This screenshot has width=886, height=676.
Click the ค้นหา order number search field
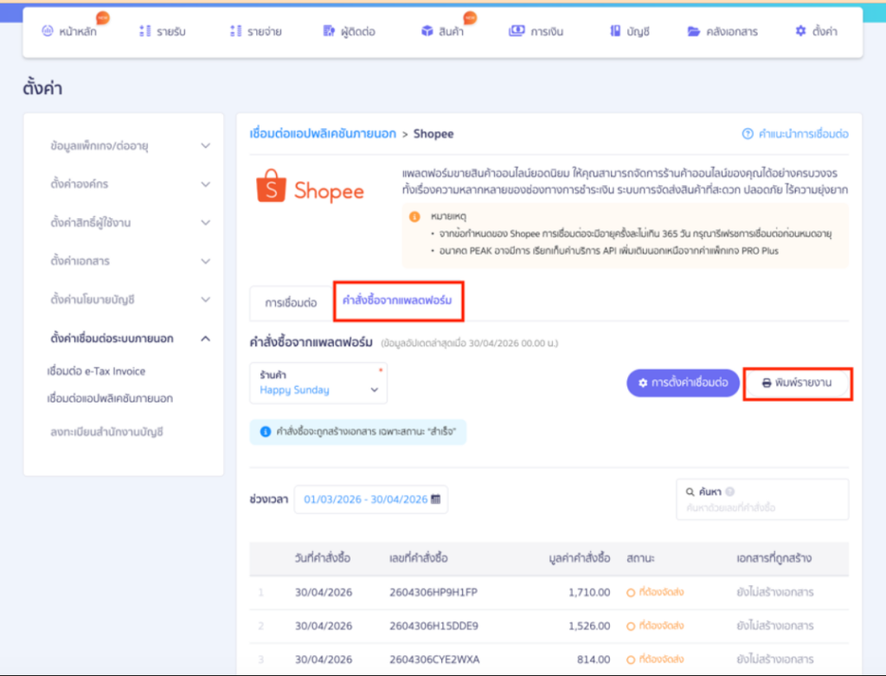[762, 499]
